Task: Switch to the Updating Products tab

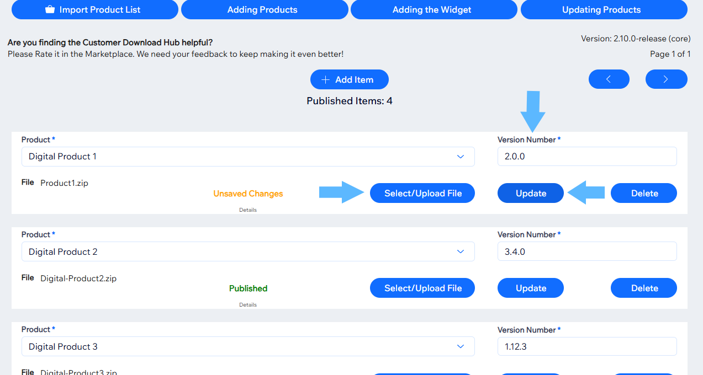Action: point(601,10)
